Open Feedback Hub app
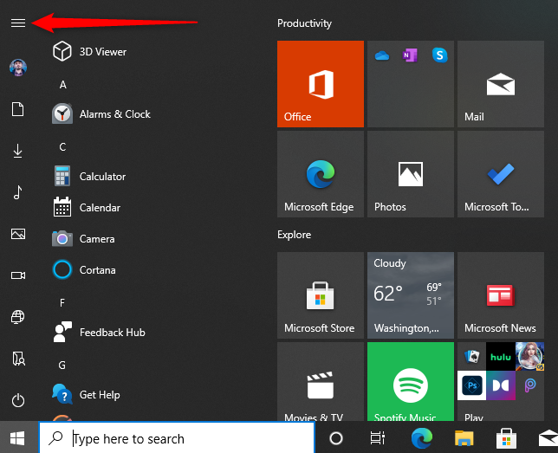Image resolution: width=558 pixels, height=453 pixels. 100,332
